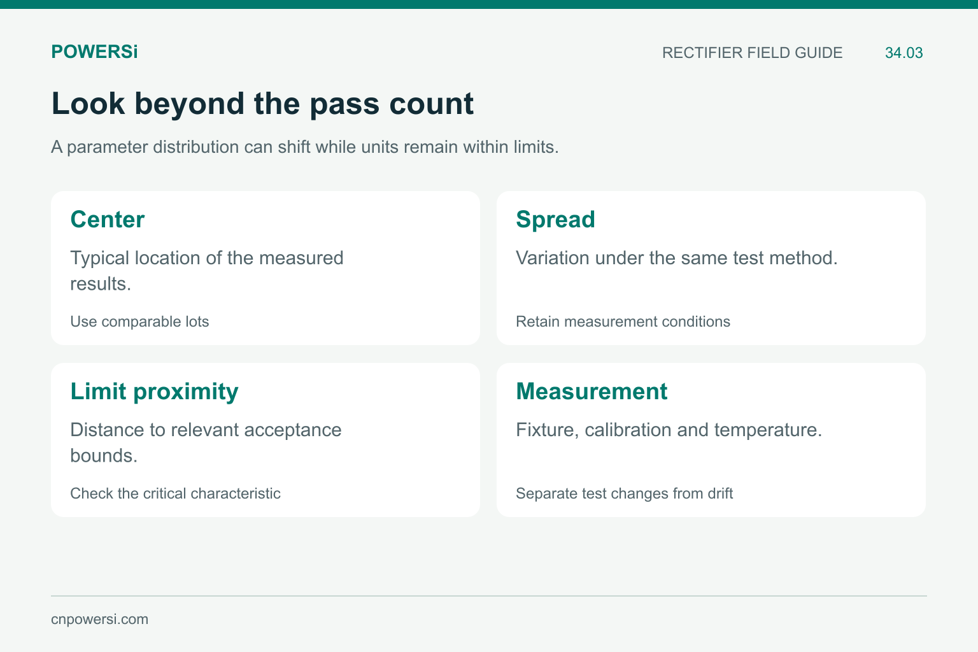
Task: Select the Center card title
Action: point(108,220)
